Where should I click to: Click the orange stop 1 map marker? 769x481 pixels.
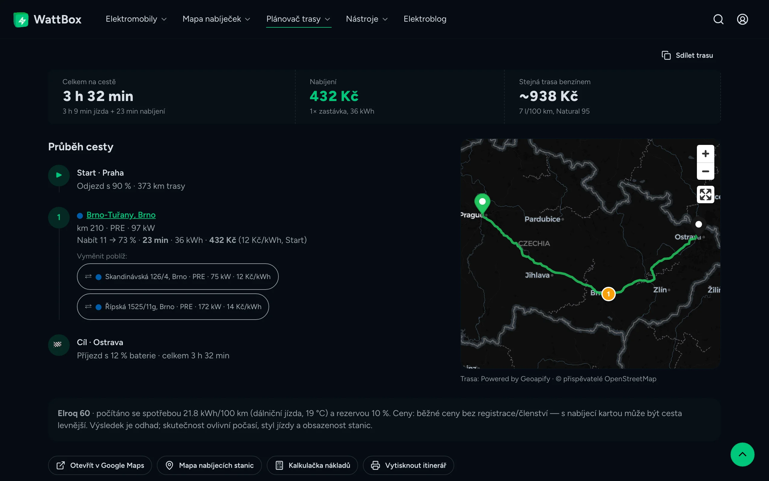(x=609, y=294)
